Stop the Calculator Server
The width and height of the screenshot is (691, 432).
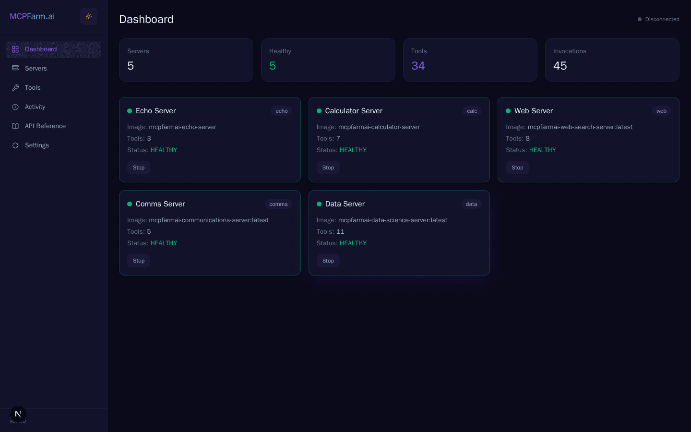tap(328, 168)
